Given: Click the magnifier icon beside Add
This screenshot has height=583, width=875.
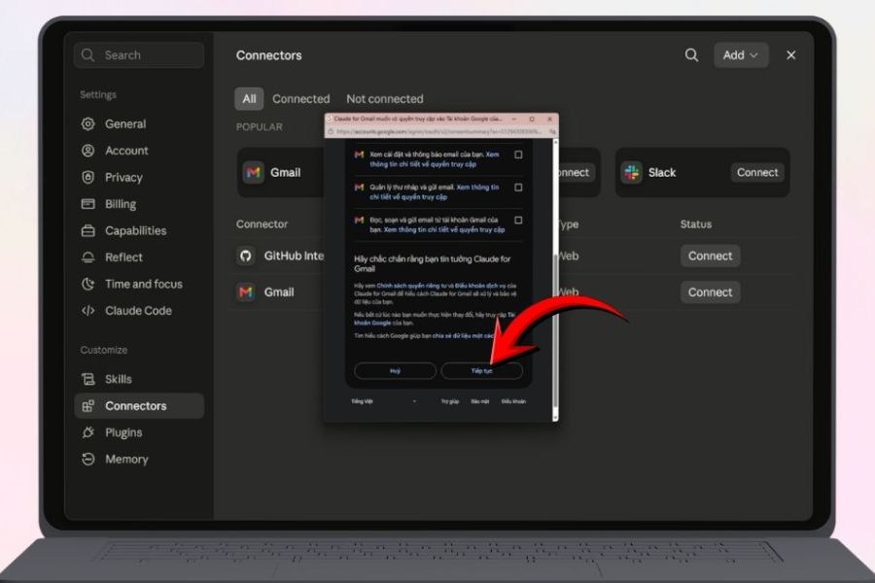Looking at the screenshot, I should coord(691,54).
